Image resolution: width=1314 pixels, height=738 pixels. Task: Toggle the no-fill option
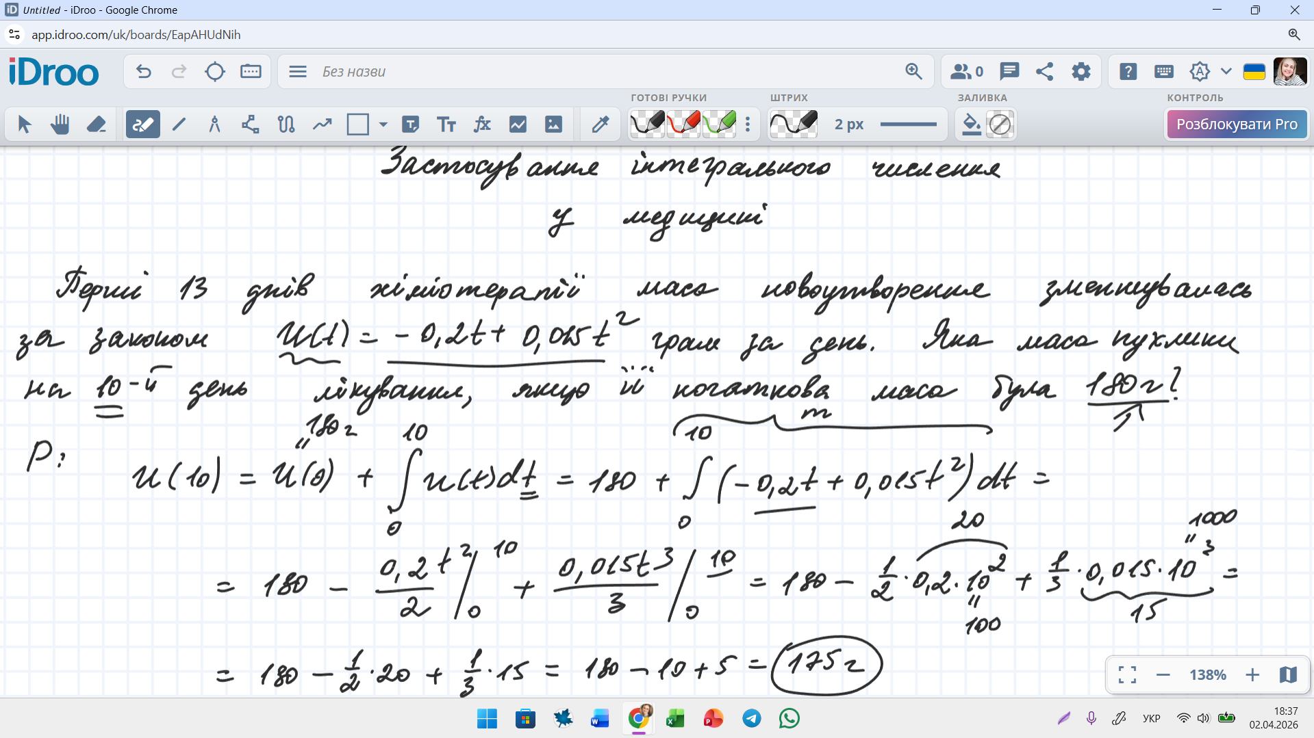1000,124
